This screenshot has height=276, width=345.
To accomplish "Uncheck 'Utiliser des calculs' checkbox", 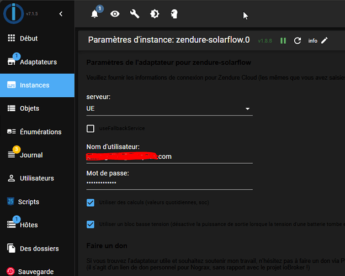I will click(x=91, y=202).
